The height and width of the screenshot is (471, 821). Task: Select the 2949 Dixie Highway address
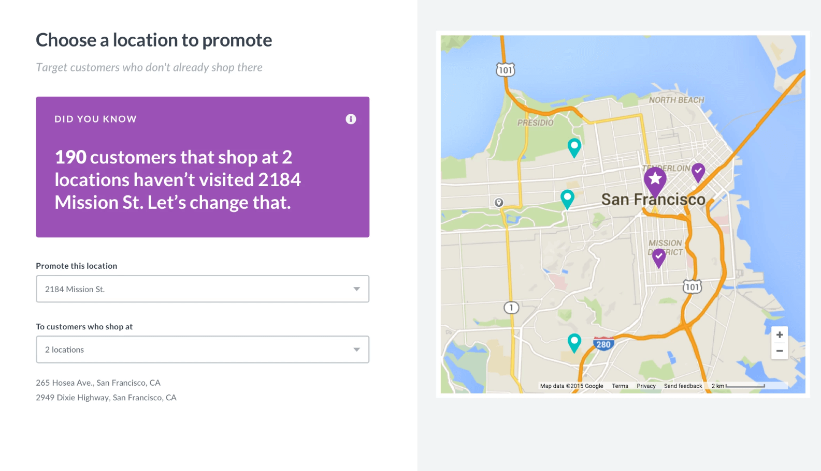(106, 397)
